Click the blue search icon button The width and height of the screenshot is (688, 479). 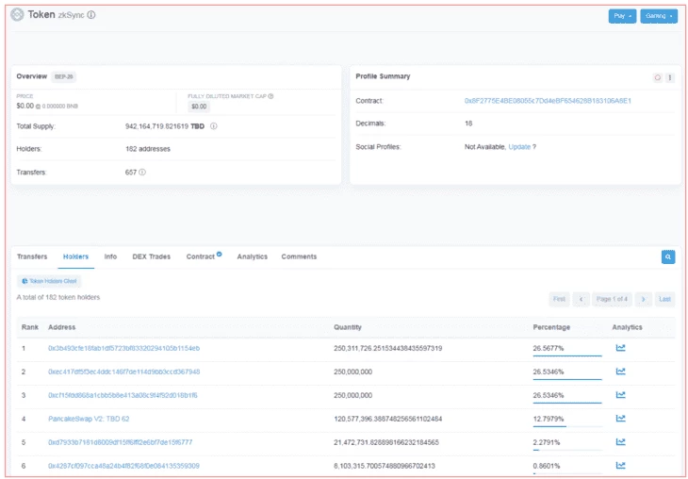tap(668, 256)
